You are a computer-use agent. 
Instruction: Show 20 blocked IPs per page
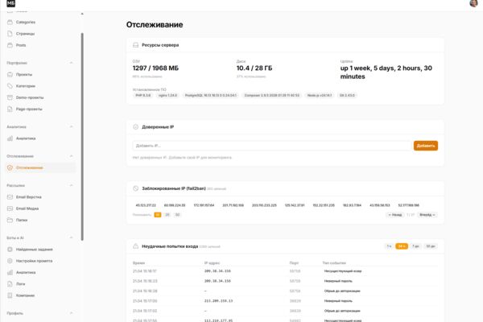[167, 215]
